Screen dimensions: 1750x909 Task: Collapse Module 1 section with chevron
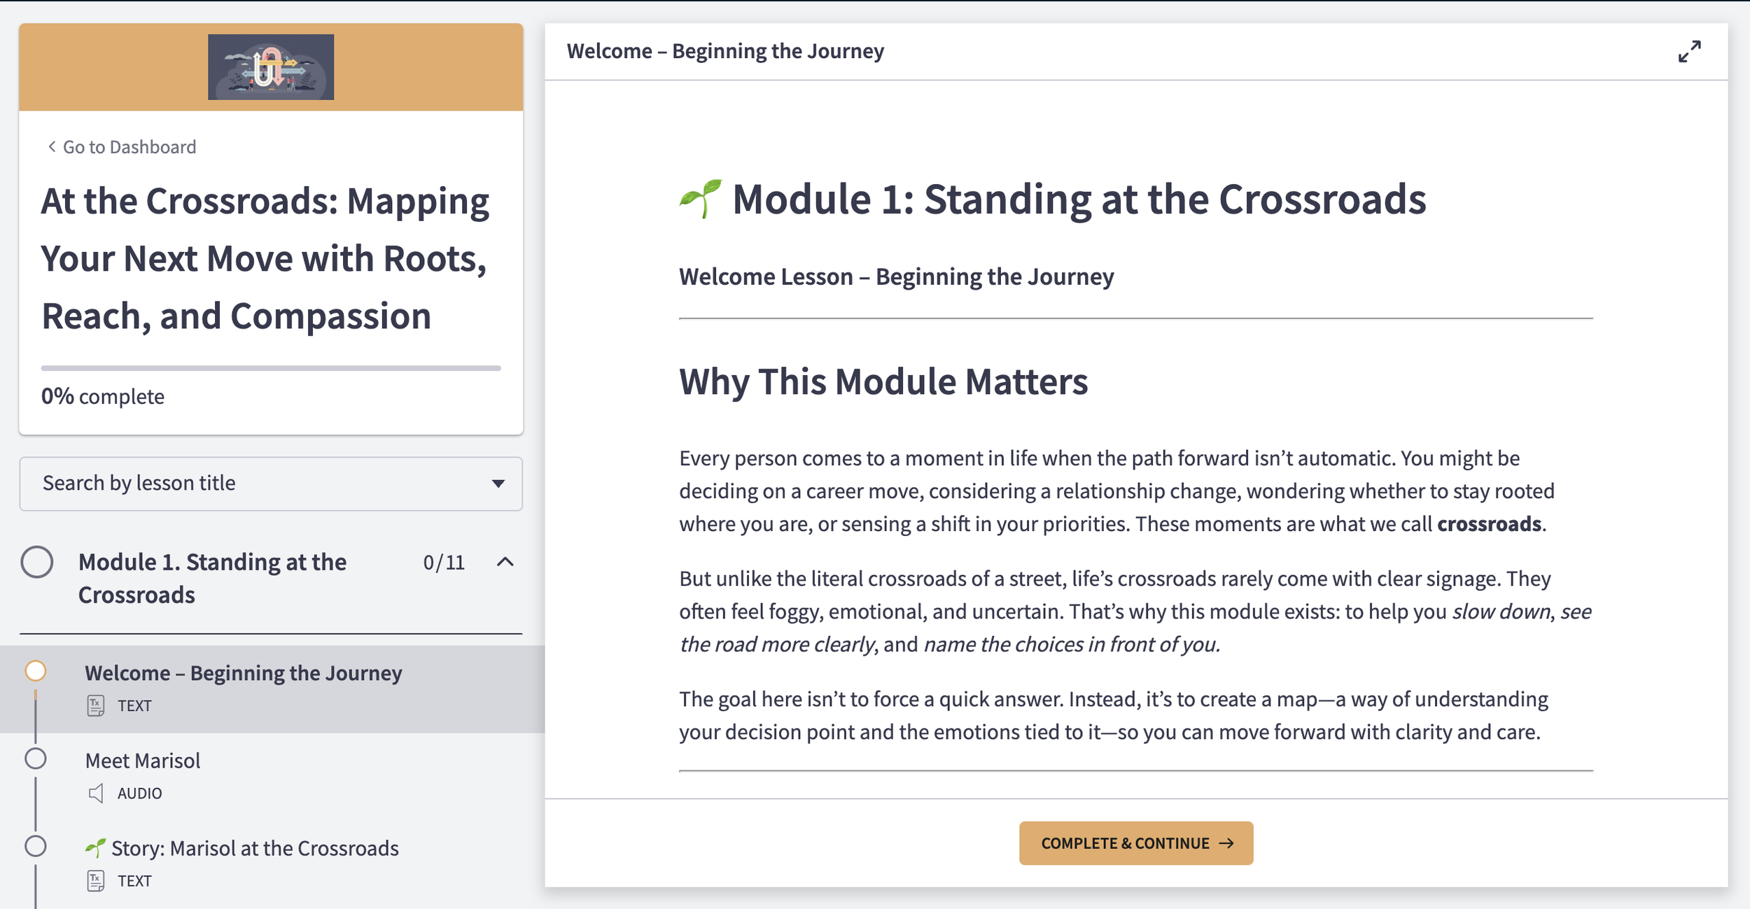click(x=505, y=562)
